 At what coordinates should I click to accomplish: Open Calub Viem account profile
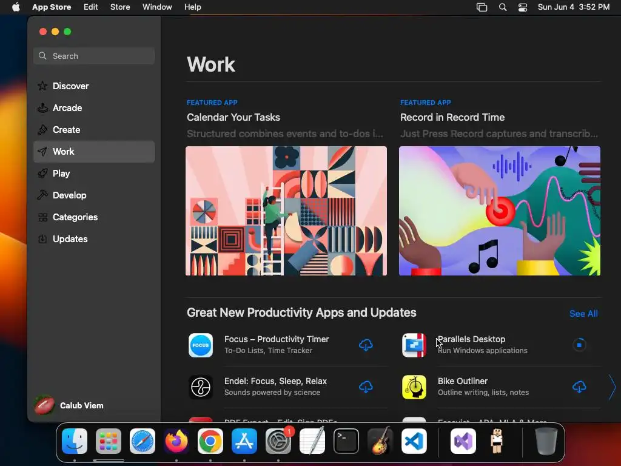coord(69,405)
